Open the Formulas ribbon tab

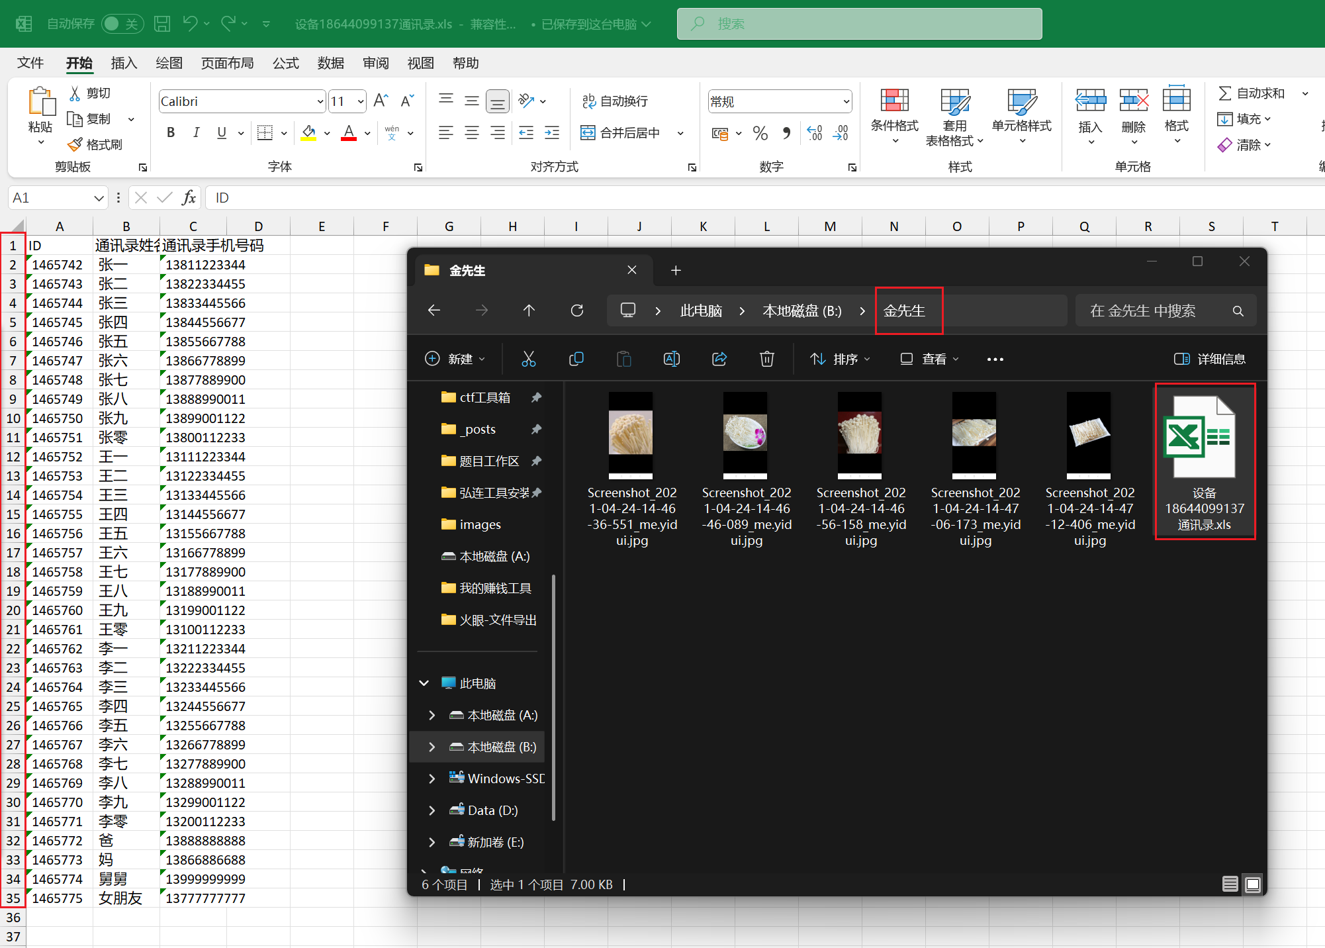(285, 63)
